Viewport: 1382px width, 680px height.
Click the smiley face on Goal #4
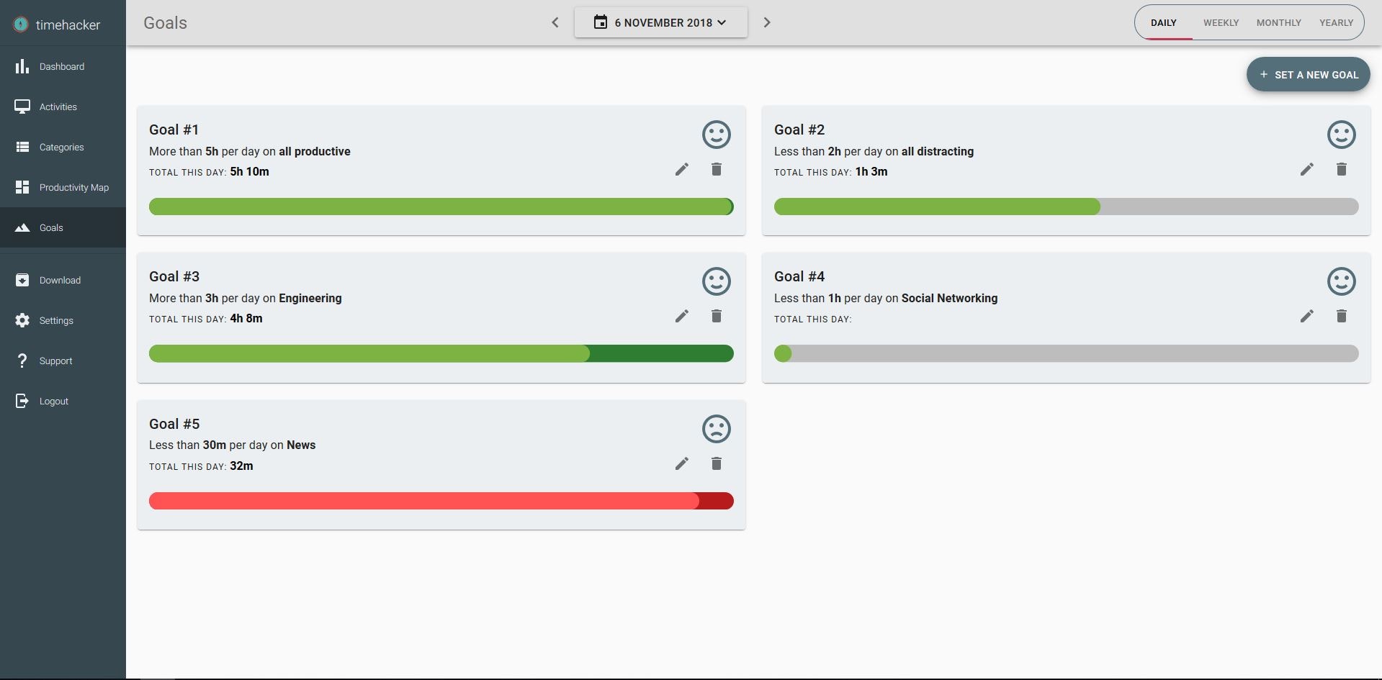pos(1341,281)
